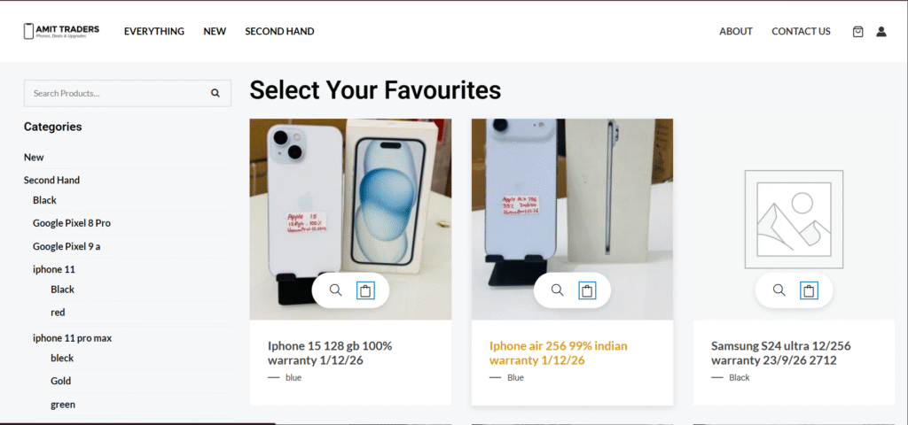Select the Google Pixel 8 Pro category
The image size is (908, 425).
[x=72, y=222]
